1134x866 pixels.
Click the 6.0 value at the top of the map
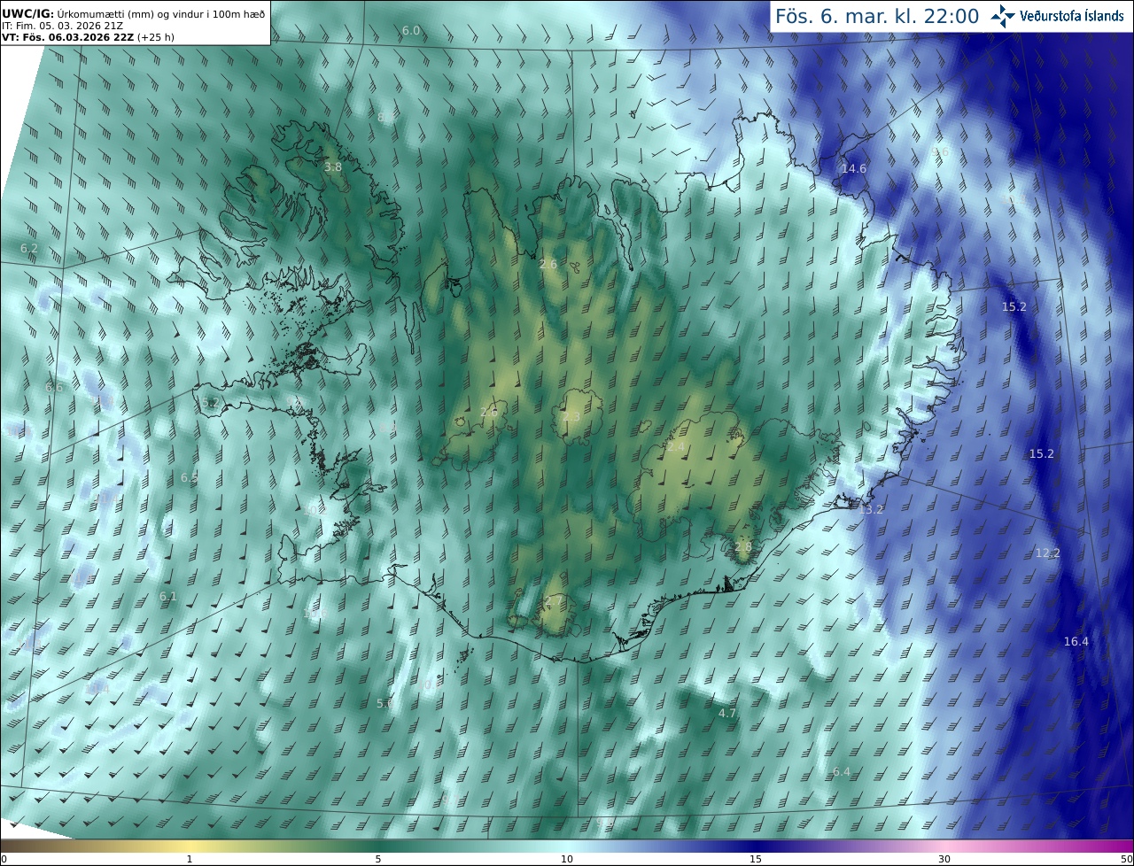[x=411, y=30]
